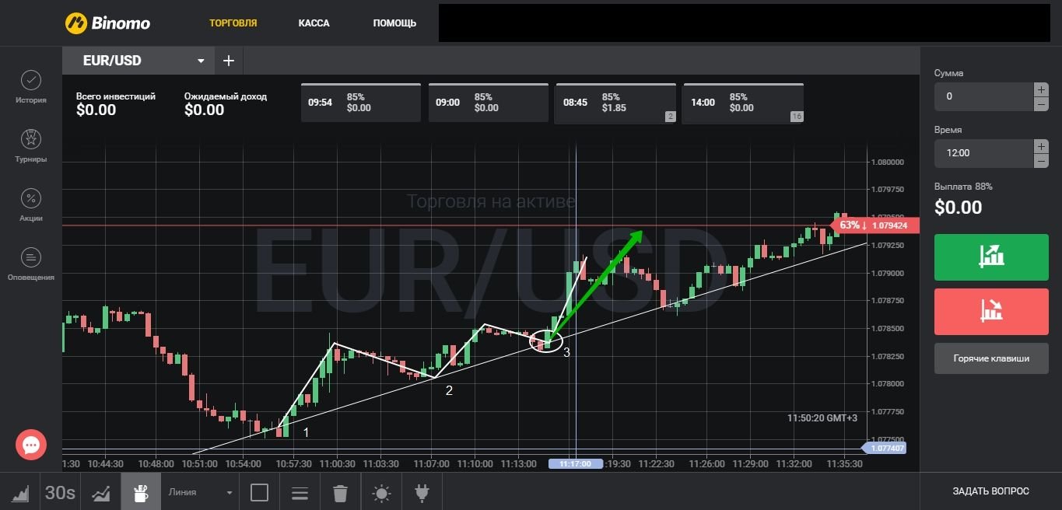1062x510 pixels.
Task: Pick the line color square swatch
Action: [x=259, y=493]
